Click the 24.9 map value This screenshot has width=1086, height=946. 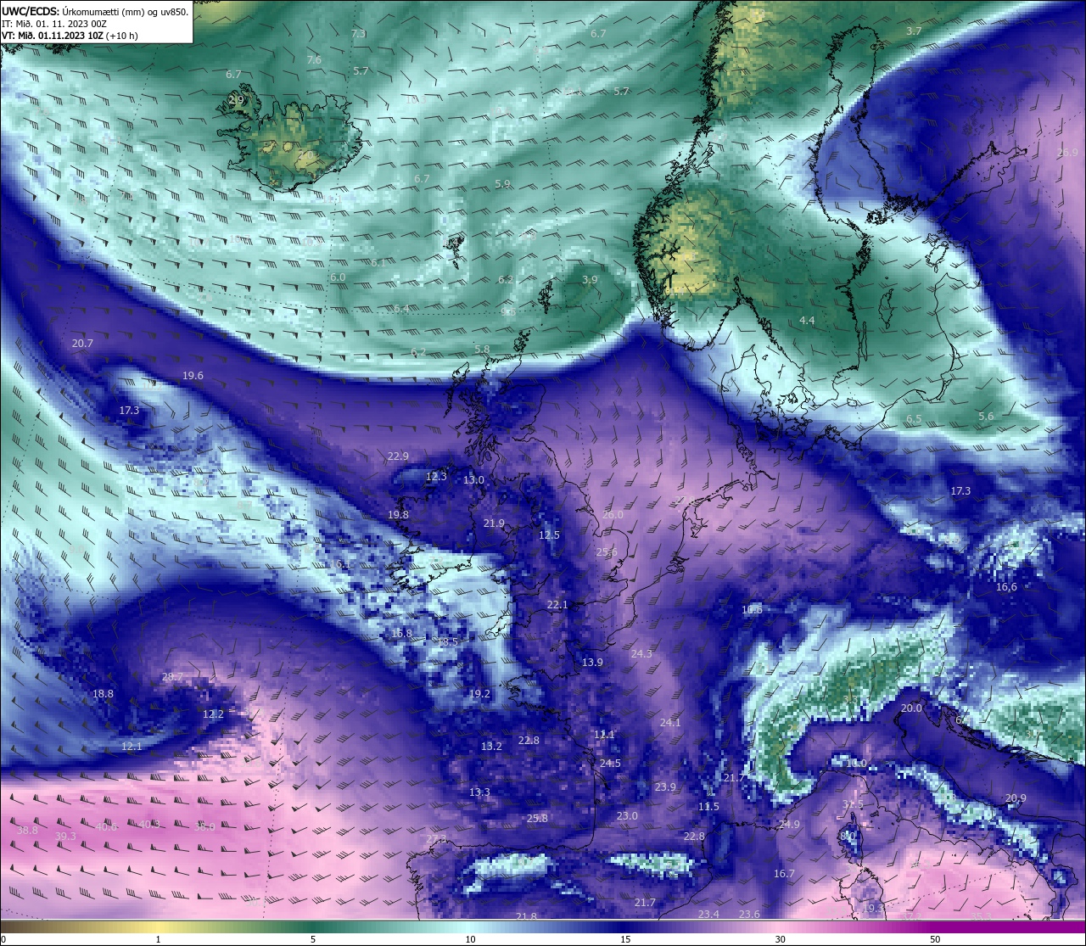click(x=789, y=825)
